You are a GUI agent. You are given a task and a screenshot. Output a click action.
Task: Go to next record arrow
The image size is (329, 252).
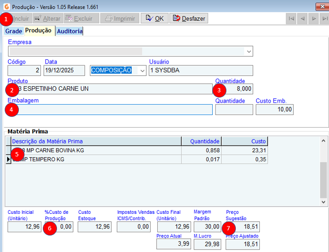313,19
